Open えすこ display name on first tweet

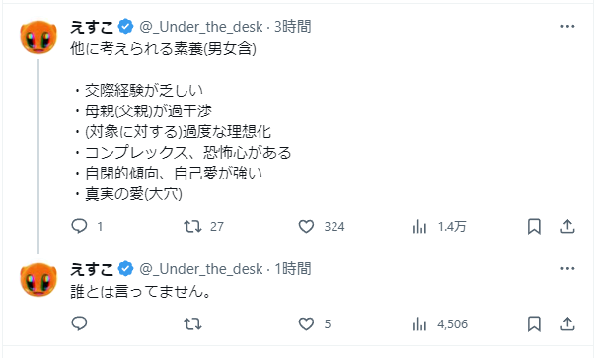click(92, 27)
